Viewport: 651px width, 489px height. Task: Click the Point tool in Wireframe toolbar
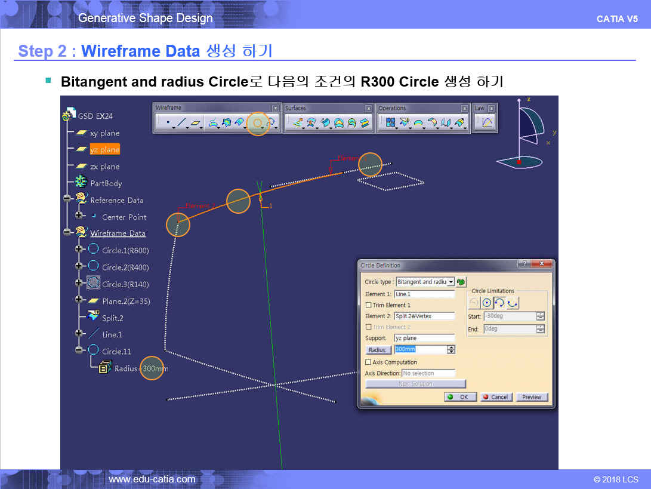coord(168,123)
